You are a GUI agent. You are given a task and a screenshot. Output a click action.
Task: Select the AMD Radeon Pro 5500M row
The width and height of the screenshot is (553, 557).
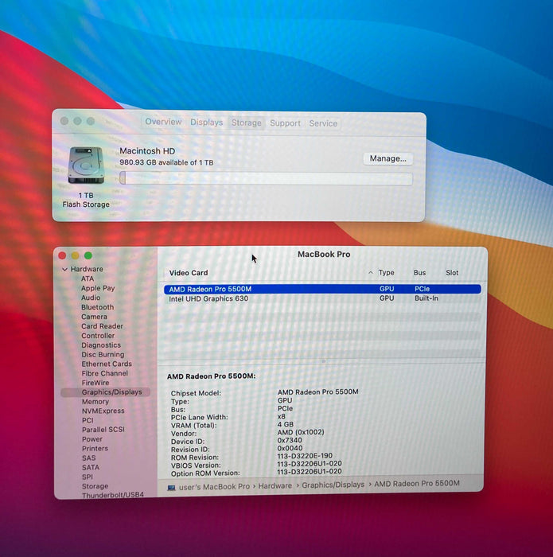pos(322,289)
